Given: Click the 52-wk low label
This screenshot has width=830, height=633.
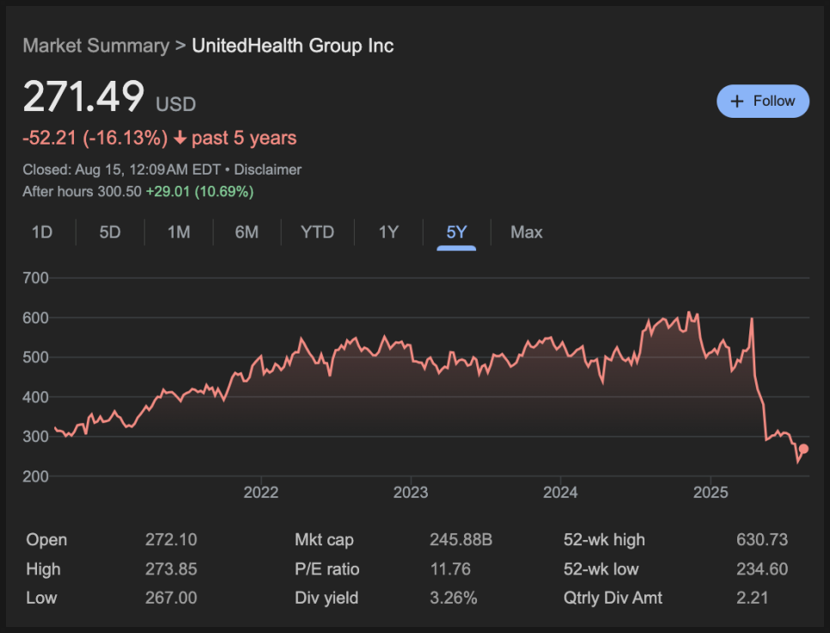Looking at the screenshot, I should (601, 568).
